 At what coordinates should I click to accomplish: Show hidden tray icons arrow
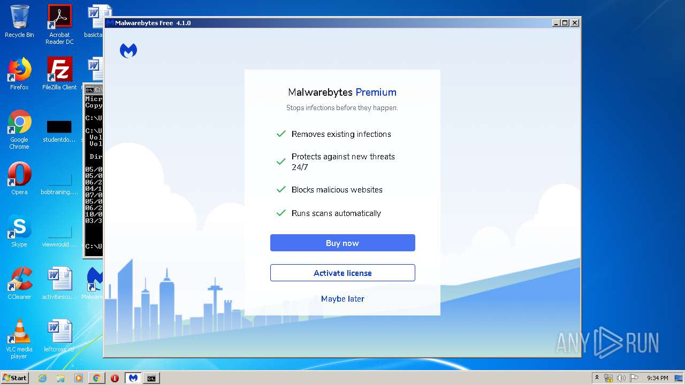click(597, 378)
